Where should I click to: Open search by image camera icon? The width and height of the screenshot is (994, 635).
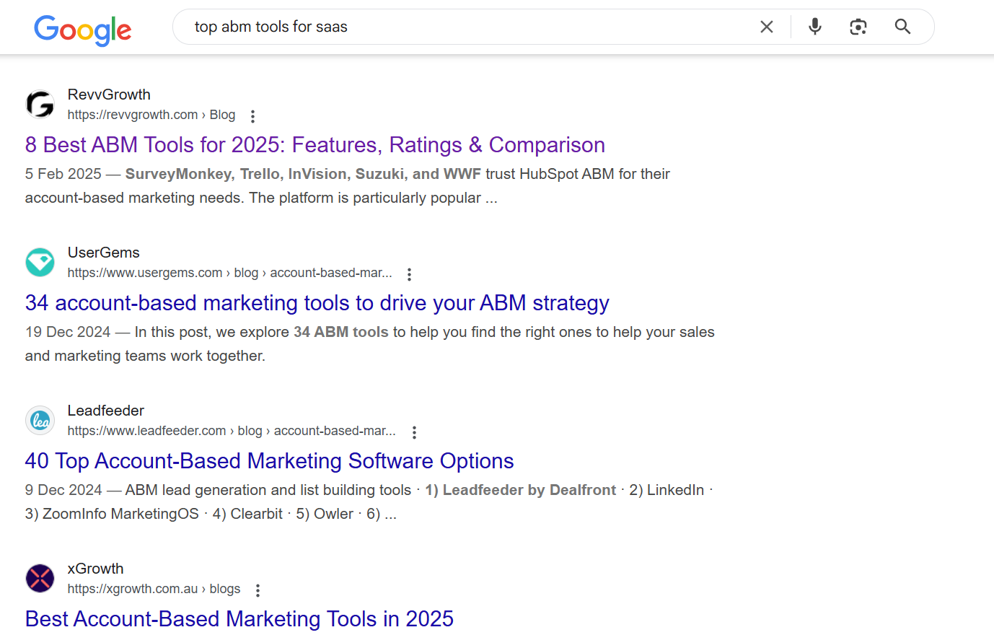click(858, 27)
